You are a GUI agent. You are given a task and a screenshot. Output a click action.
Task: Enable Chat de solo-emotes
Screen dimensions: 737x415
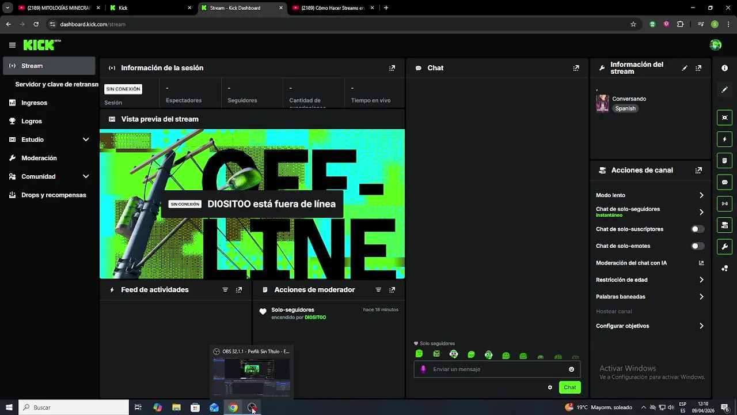pos(697,246)
